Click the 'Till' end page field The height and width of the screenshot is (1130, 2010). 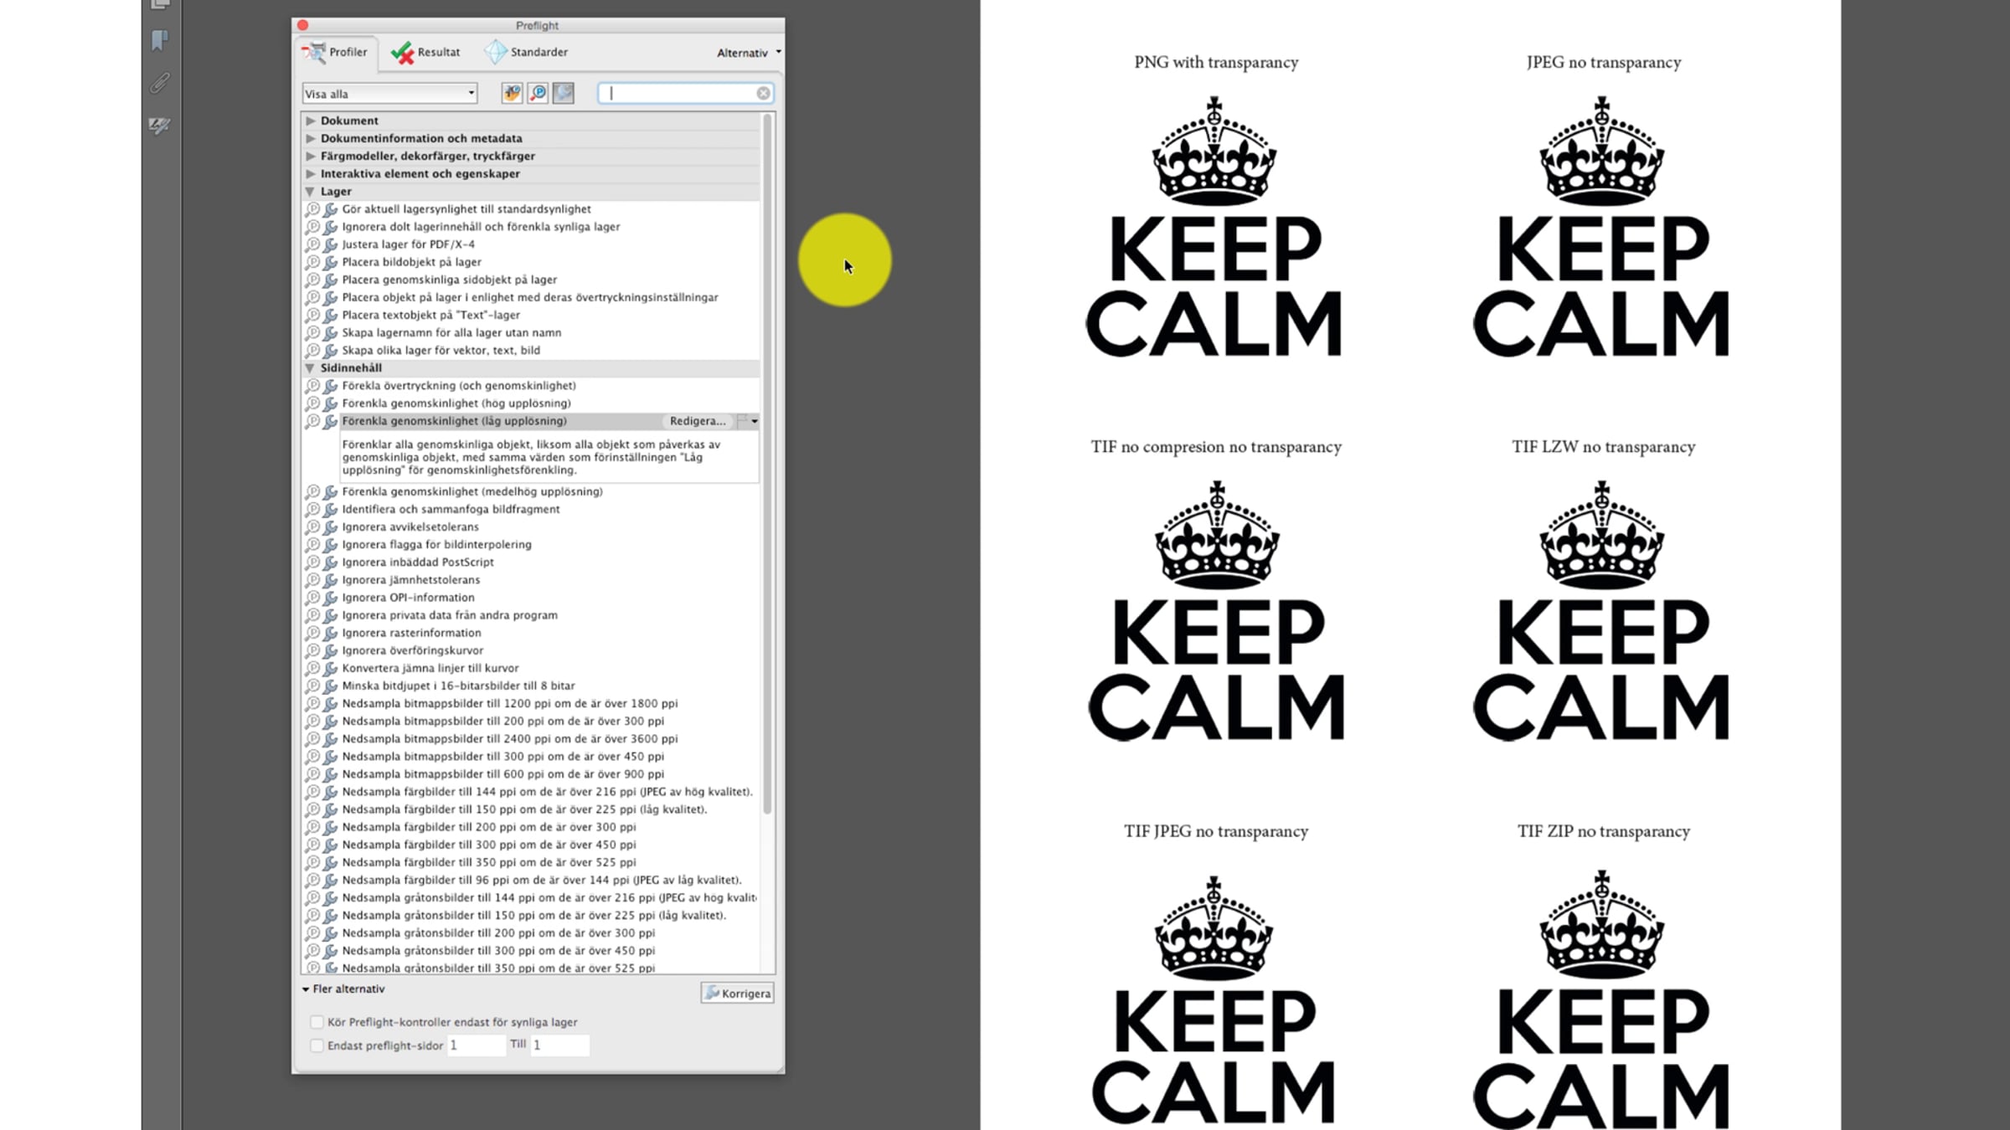[559, 1045]
